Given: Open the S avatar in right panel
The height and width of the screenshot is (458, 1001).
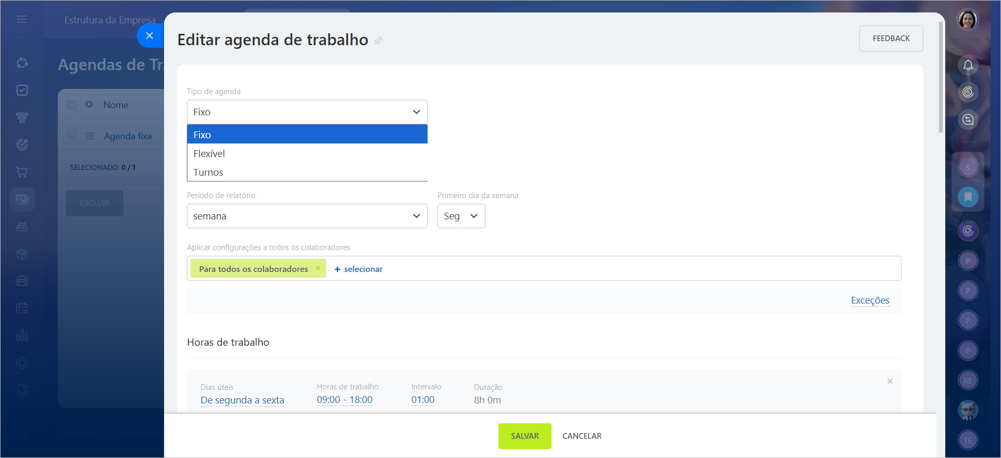Looking at the screenshot, I should pos(968,167).
